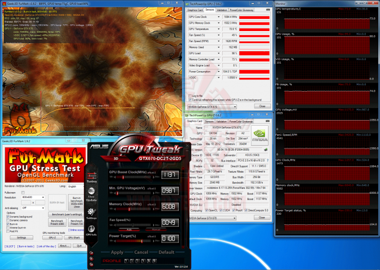Screen dimensions: 380x270
Task: Click GPU Tweak vertical scrollbar down arrow
Action: point(183,247)
